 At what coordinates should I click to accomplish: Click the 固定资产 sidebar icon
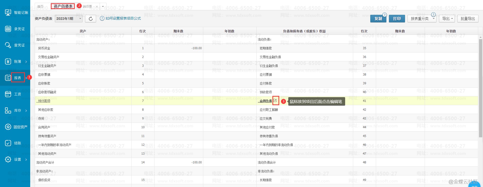[8, 127]
